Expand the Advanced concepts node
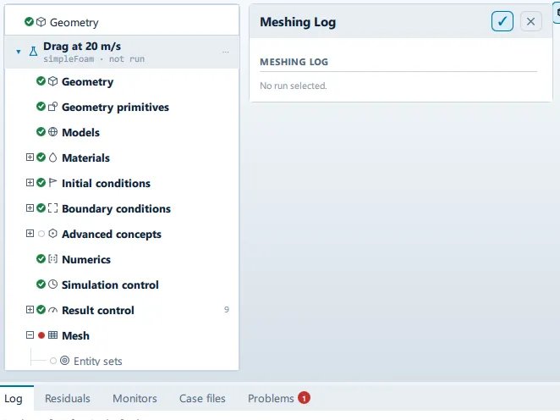 click(30, 234)
